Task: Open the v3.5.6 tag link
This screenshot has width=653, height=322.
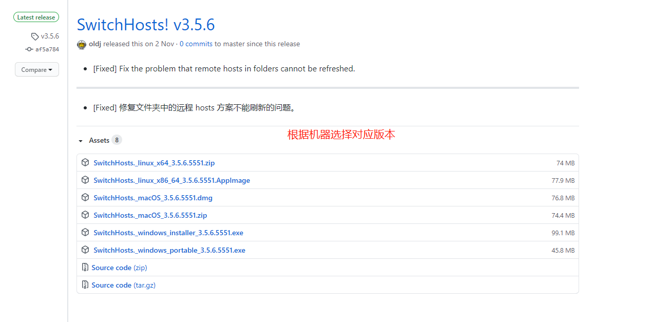Action: pos(50,36)
